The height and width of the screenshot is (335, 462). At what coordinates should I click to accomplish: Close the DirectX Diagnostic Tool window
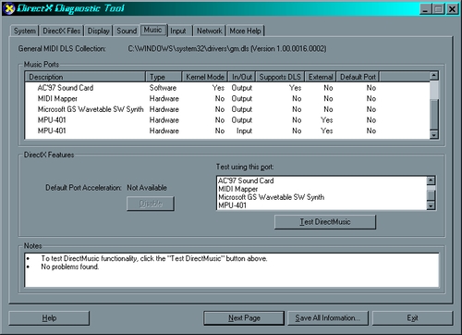click(x=452, y=9)
